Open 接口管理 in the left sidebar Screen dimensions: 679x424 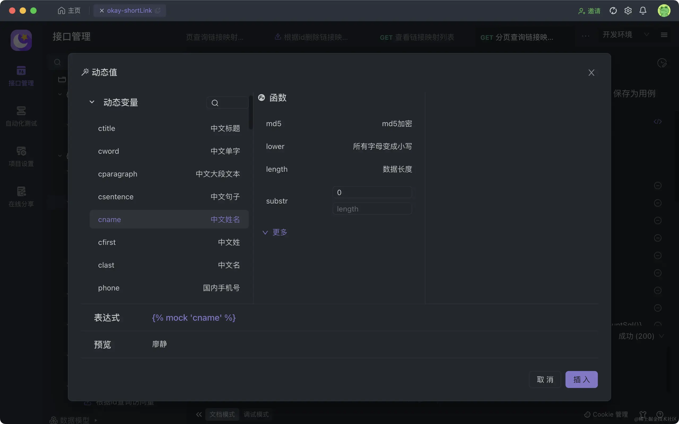pyautogui.click(x=21, y=76)
